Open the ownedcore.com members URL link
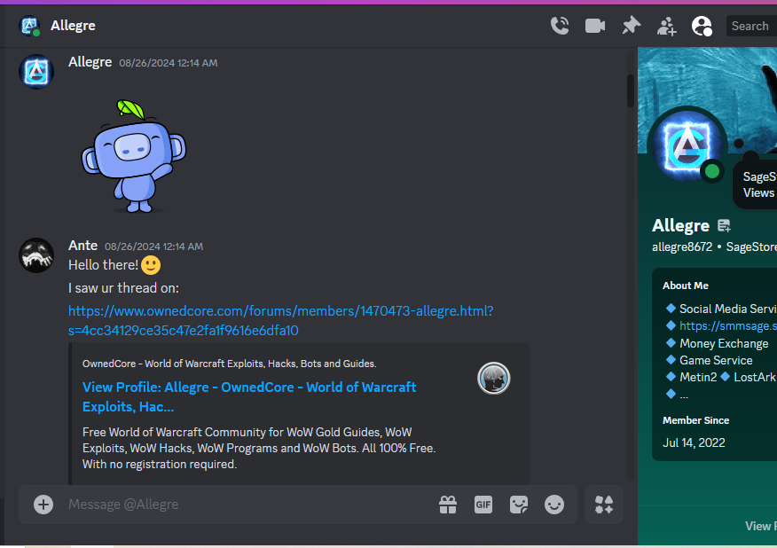The width and height of the screenshot is (777, 548). click(x=280, y=321)
